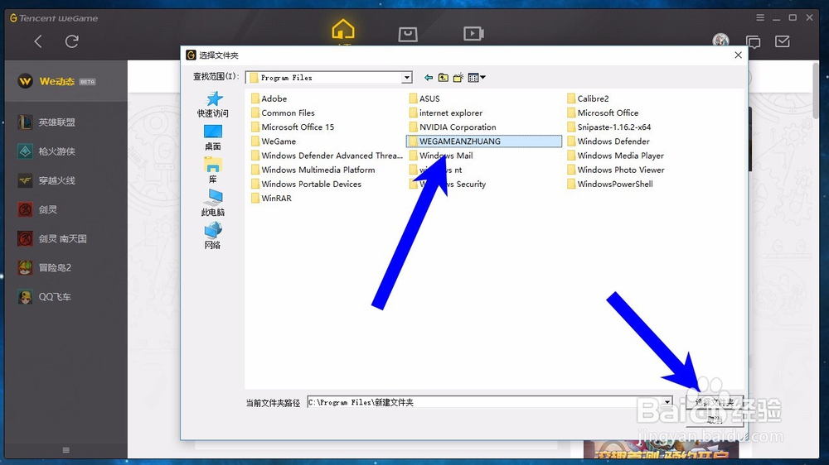Select the internet explorer folder
This screenshot has width=829, height=465.
tap(446, 113)
